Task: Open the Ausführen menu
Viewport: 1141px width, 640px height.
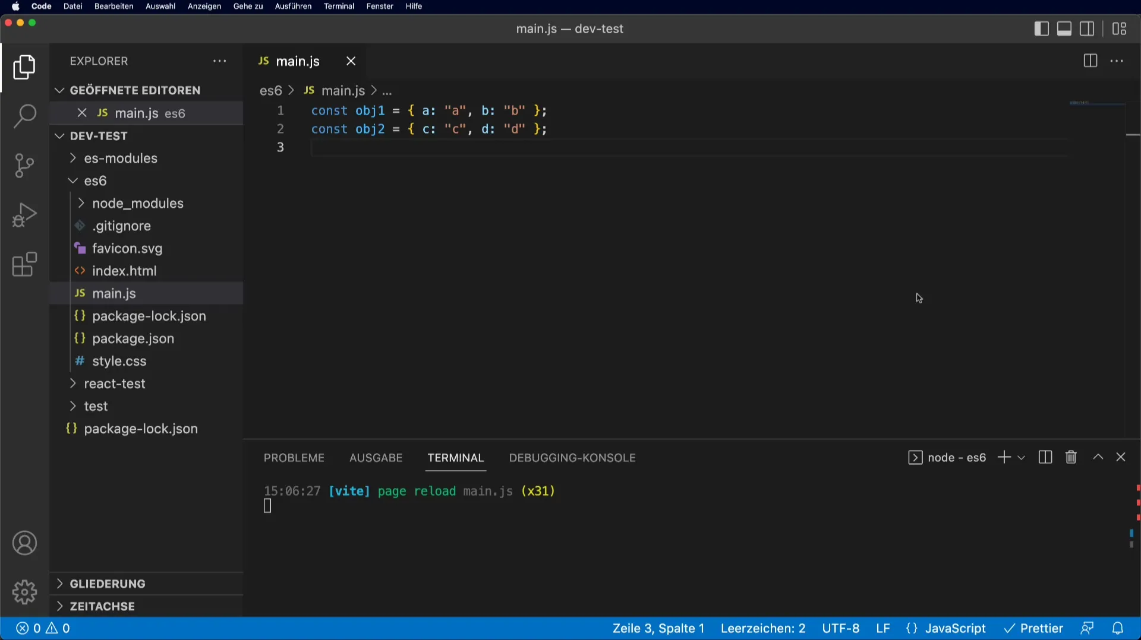Action: [x=293, y=7]
